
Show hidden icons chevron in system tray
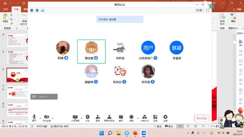188,133
